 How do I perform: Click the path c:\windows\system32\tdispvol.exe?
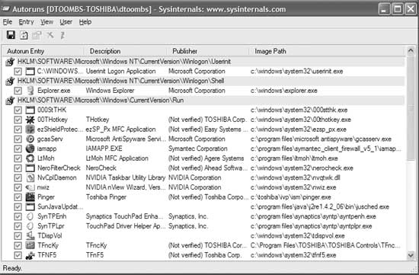coord(297,236)
